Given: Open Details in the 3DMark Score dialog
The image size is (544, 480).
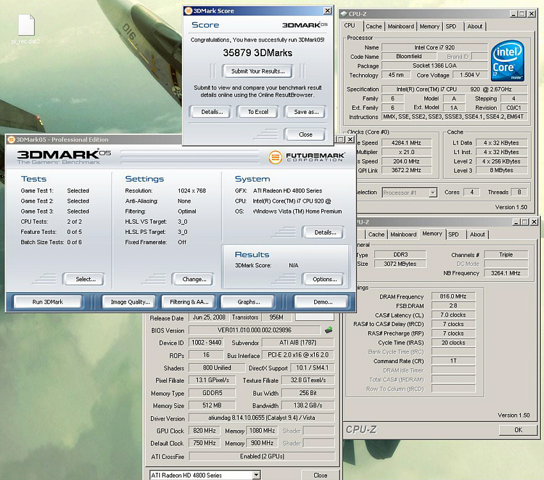Looking at the screenshot, I should pyautogui.click(x=212, y=112).
